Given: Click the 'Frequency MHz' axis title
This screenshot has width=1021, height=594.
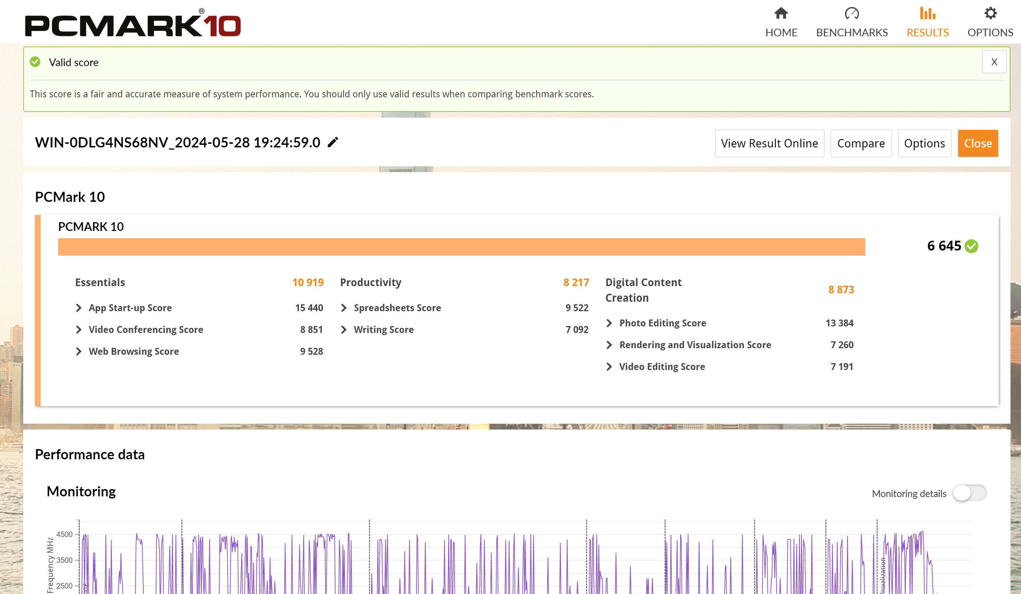Looking at the screenshot, I should pos(50,565).
